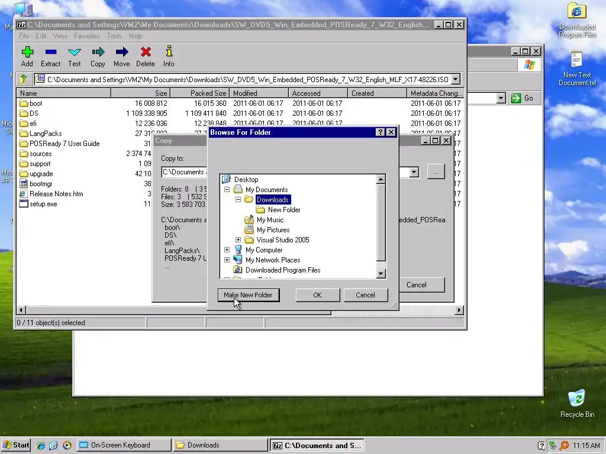The width and height of the screenshot is (606, 454).
Task: Click the folder tree scroll-down arrow
Action: point(381,274)
